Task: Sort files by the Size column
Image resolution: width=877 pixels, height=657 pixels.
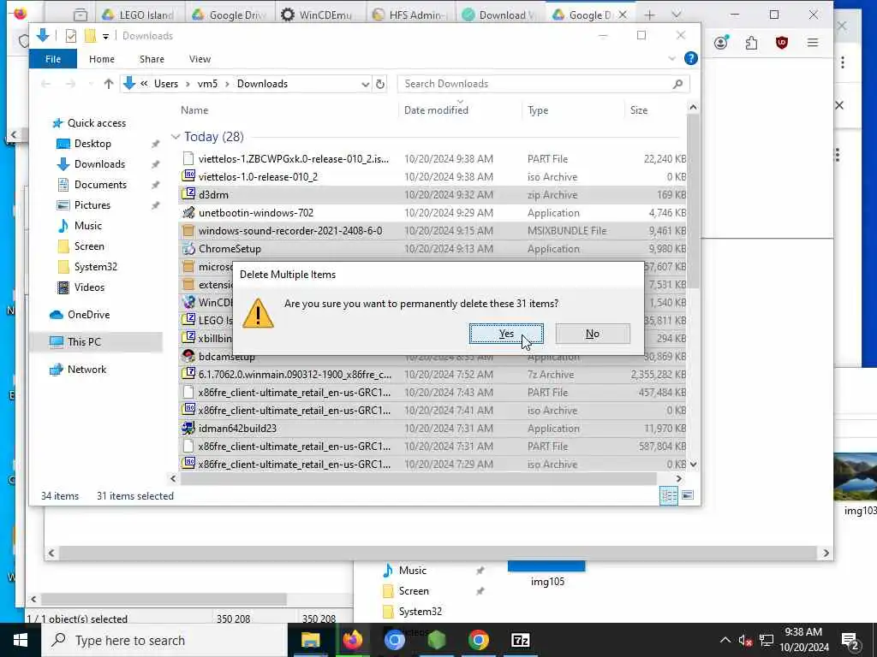Action: tap(639, 110)
